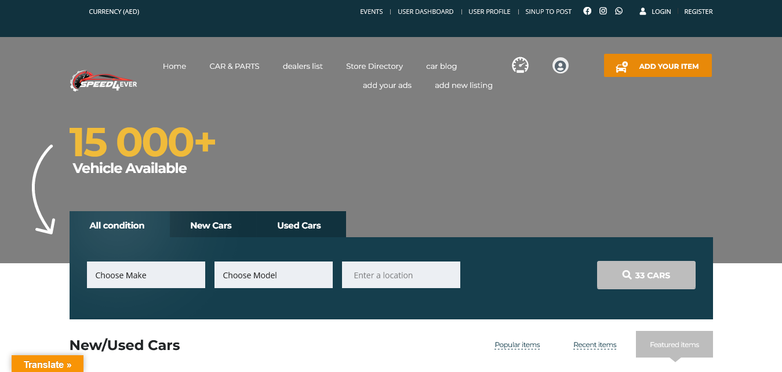Open the Translate widget button
782x372 pixels.
(x=48, y=364)
